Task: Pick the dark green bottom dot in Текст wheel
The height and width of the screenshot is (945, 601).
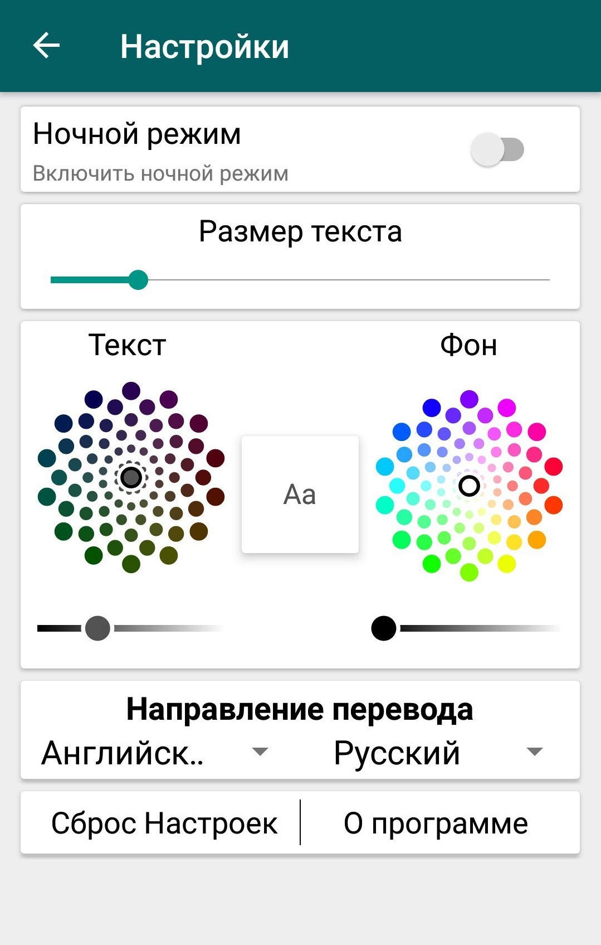Action: coord(131,564)
